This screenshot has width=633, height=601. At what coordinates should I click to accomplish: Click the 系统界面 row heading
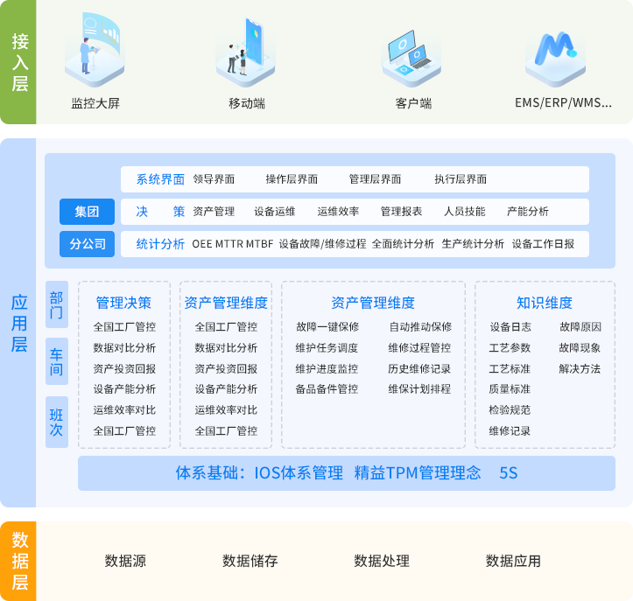(x=160, y=179)
